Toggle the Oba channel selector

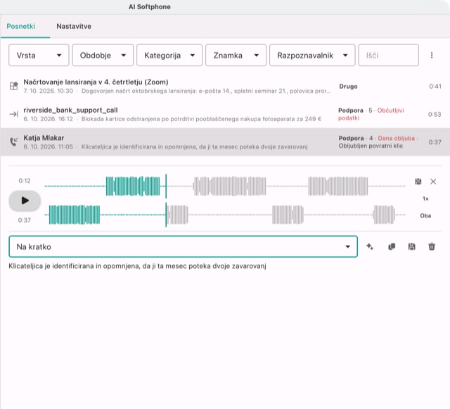coord(425,215)
